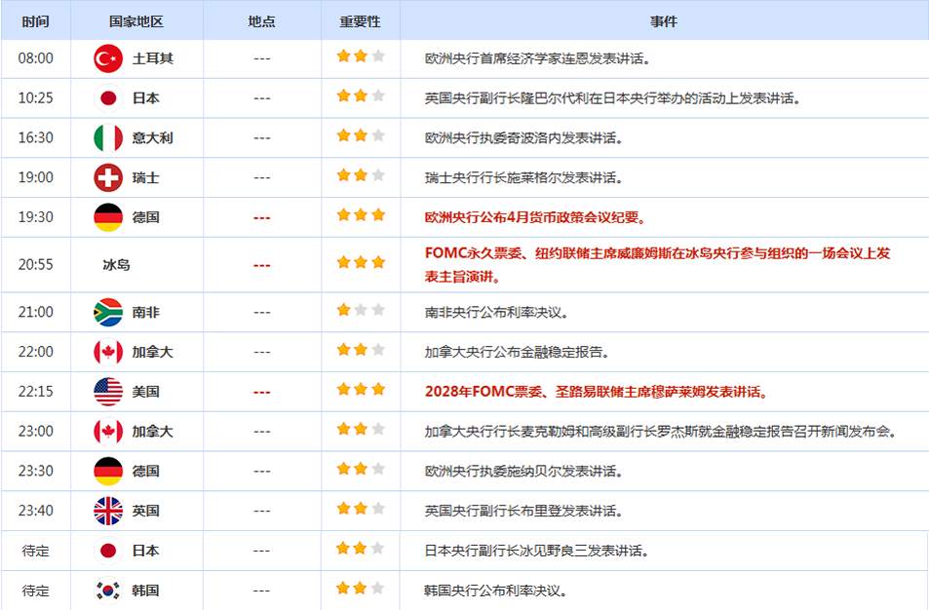Click Germany flag in 23:30 row
This screenshot has width=929, height=610.
click(x=108, y=471)
